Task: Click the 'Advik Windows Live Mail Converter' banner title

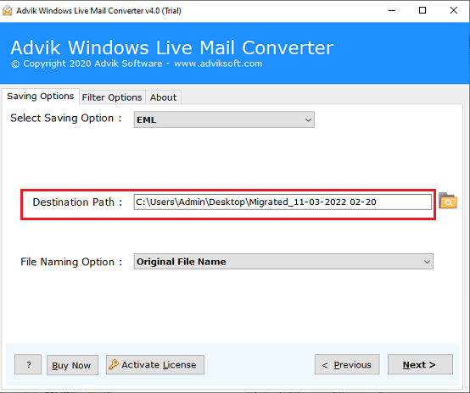Action: click(x=172, y=47)
